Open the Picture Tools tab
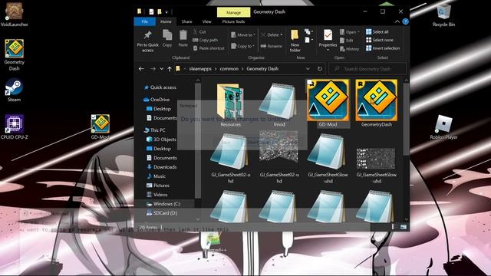 coord(233,21)
